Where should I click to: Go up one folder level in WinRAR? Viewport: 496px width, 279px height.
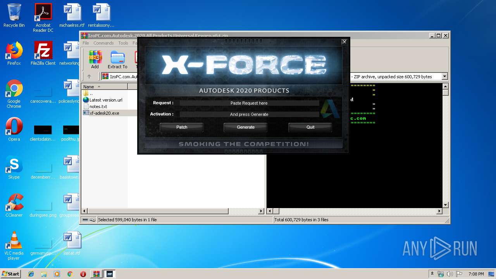pyautogui.click(x=89, y=77)
